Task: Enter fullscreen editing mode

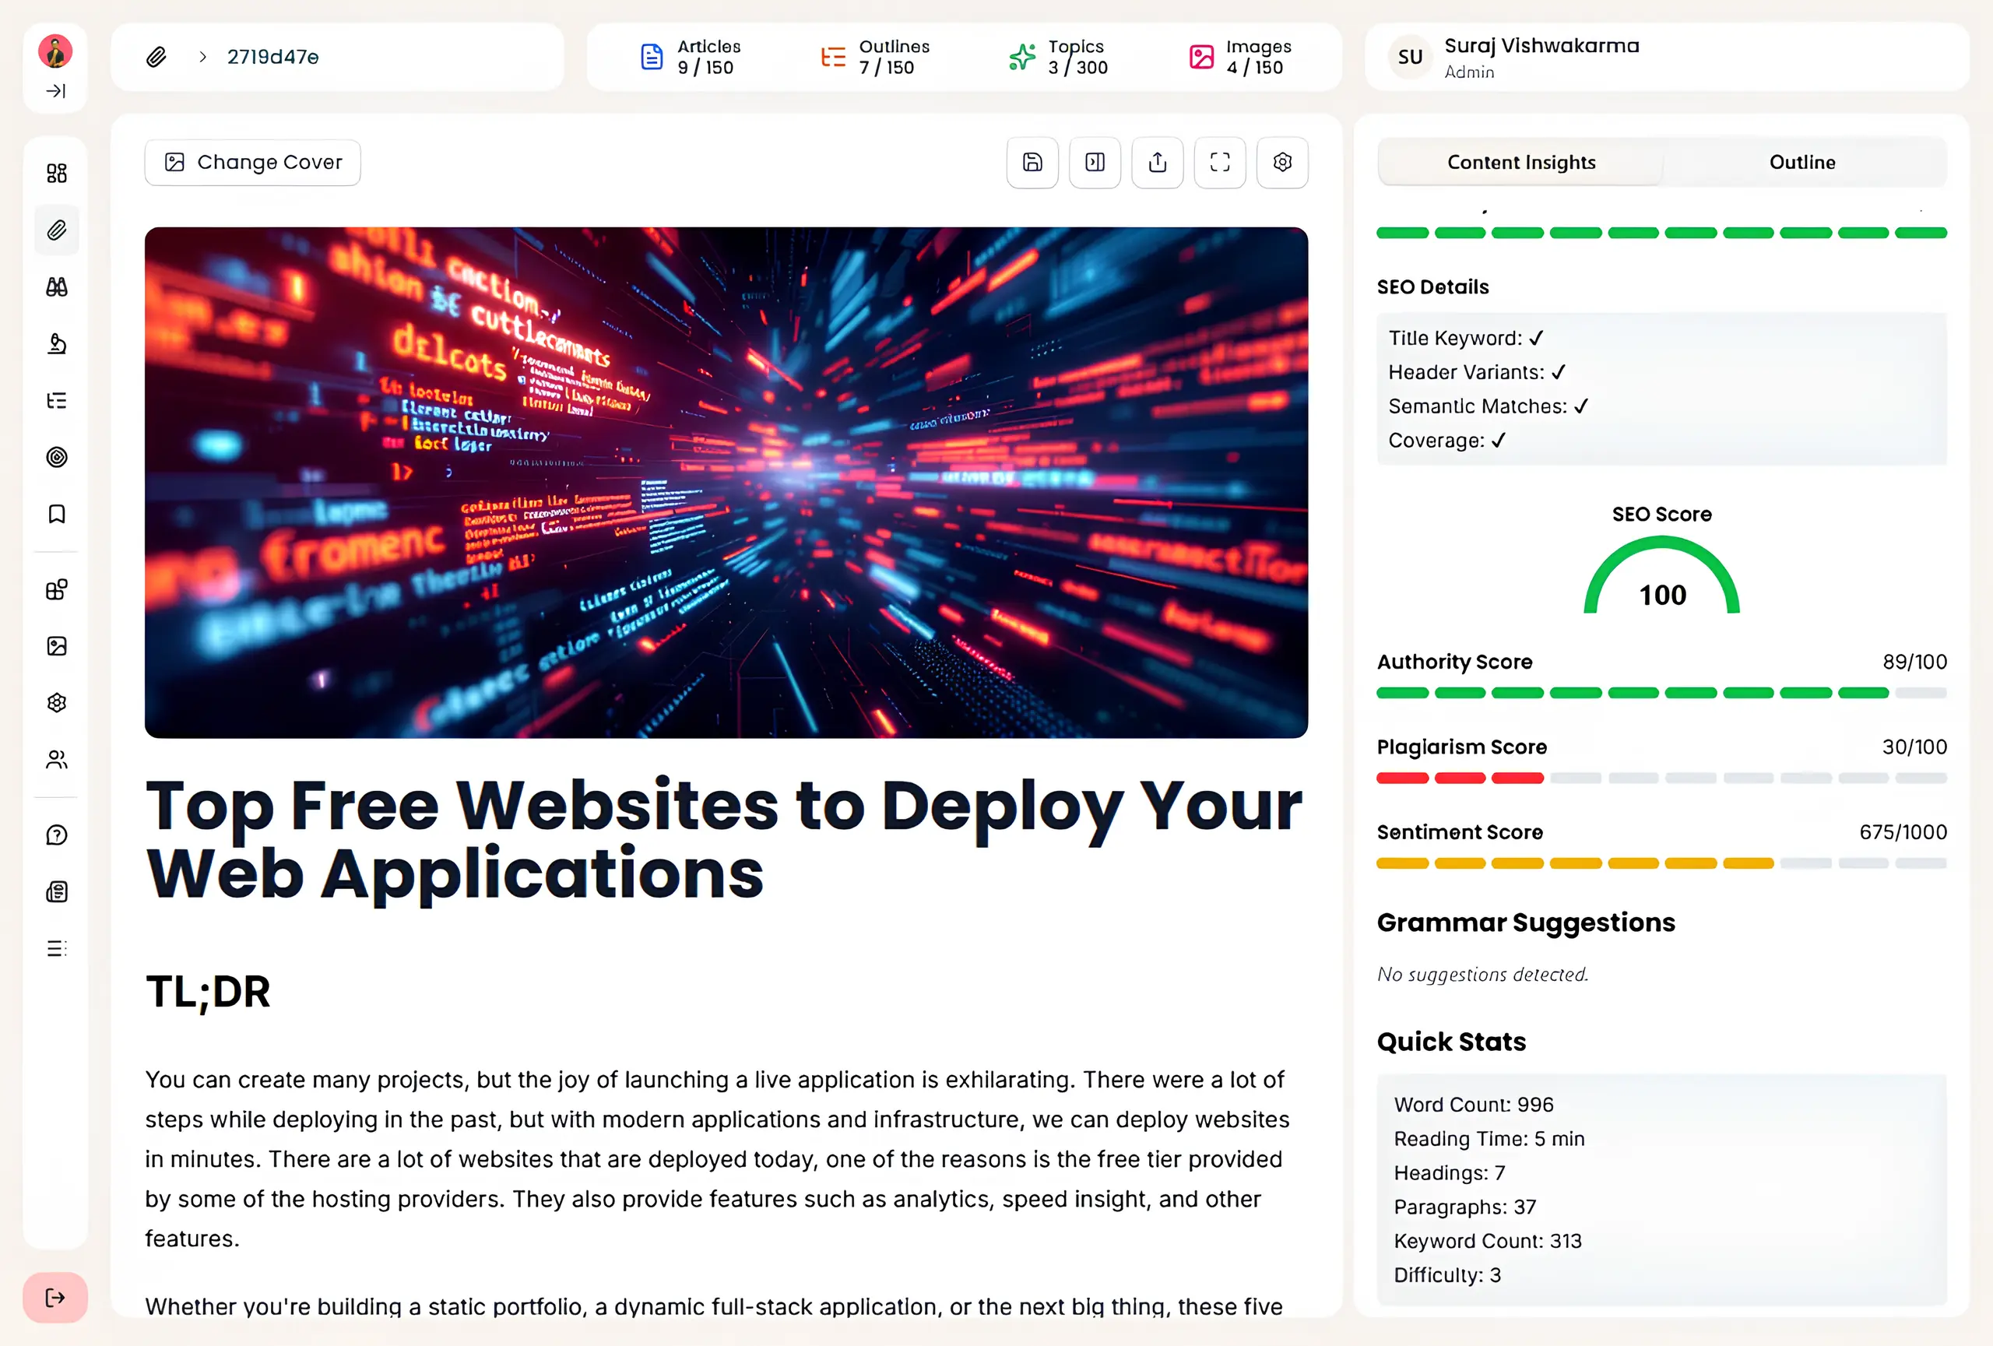Action: 1219,162
